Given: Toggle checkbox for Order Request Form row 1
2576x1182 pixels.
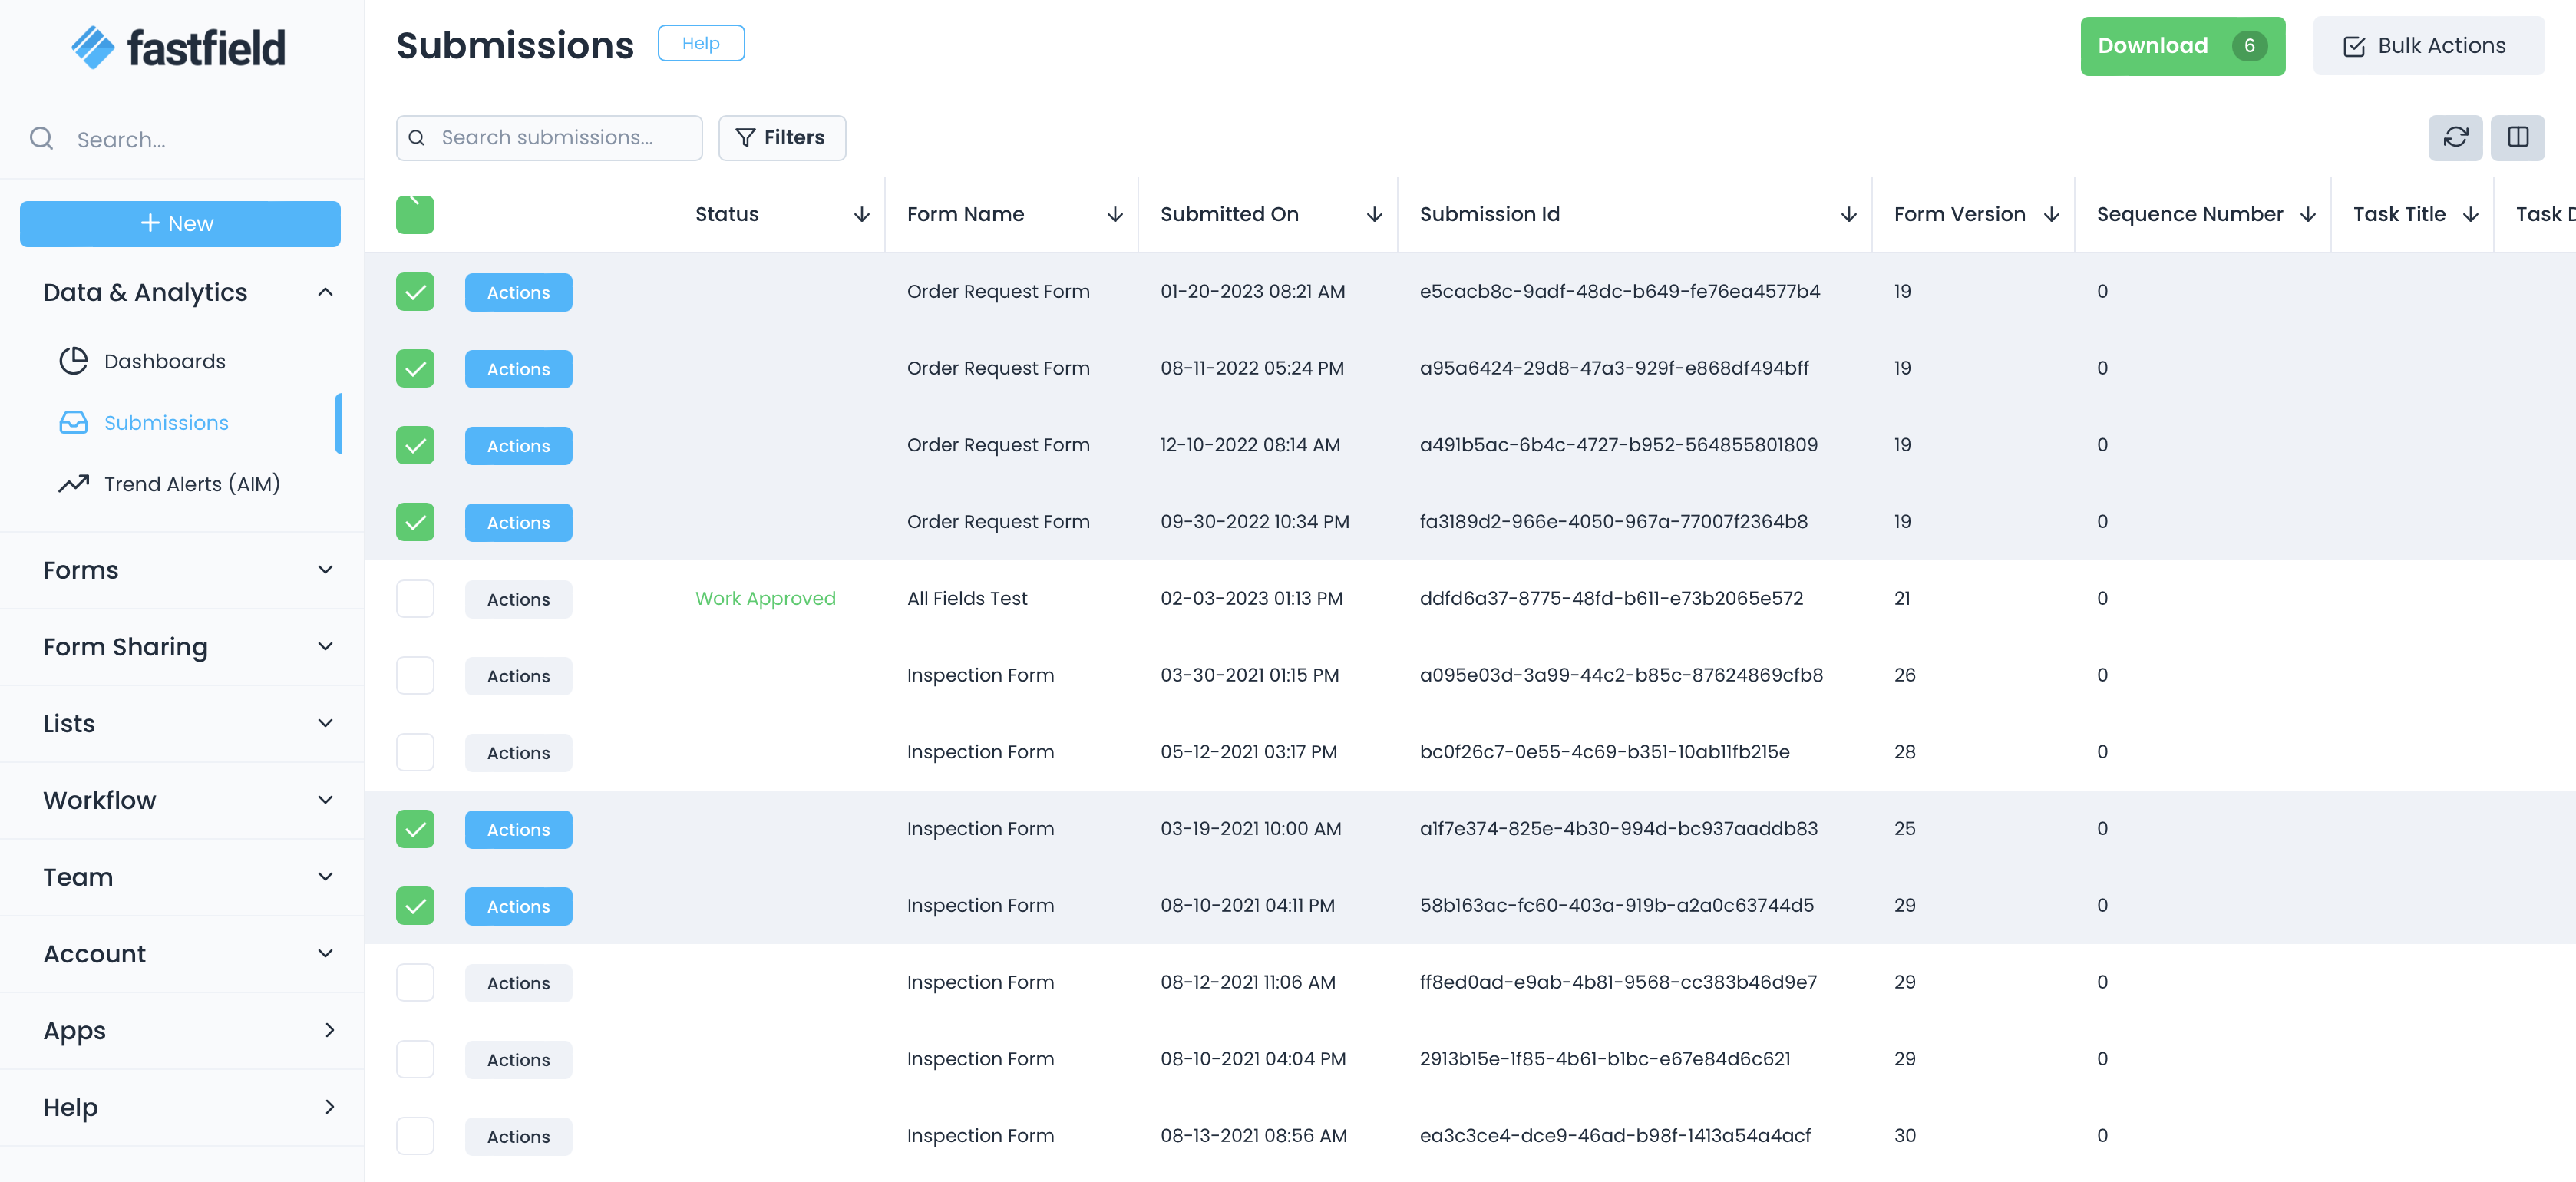Looking at the screenshot, I should [415, 292].
